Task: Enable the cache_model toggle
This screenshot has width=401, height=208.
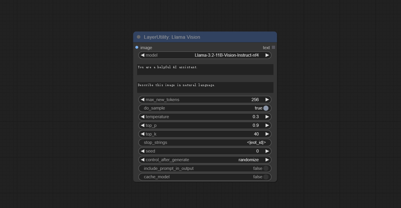Action: tap(266, 177)
